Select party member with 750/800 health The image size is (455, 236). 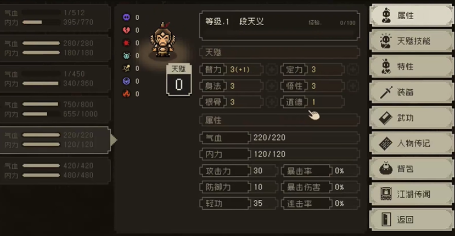click(x=55, y=109)
